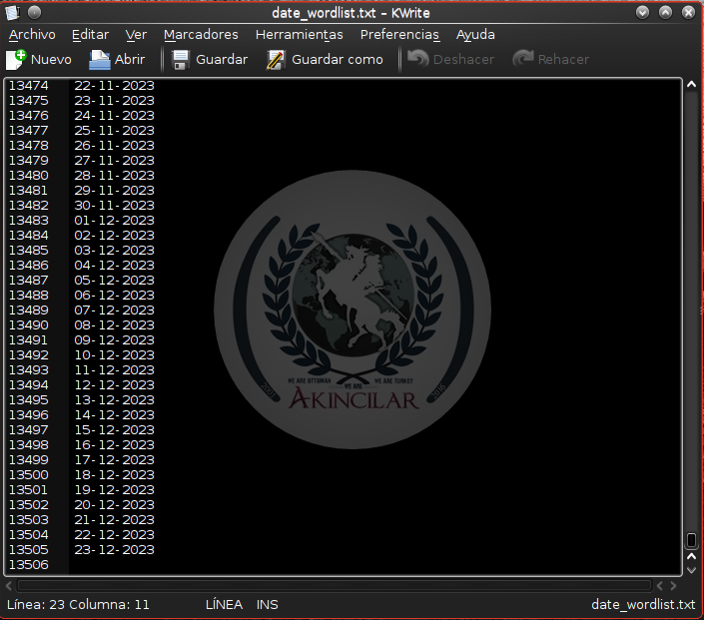Open the Ayuda menu
Image resolution: width=704 pixels, height=620 pixels.
coord(475,35)
